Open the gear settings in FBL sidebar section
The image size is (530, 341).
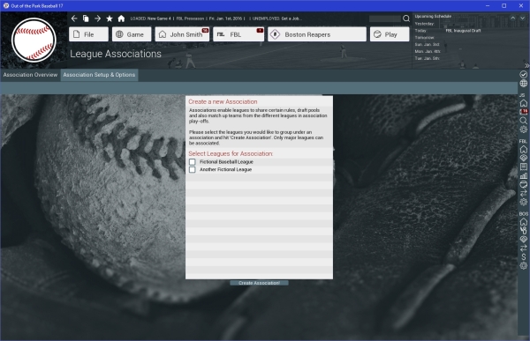click(523, 202)
